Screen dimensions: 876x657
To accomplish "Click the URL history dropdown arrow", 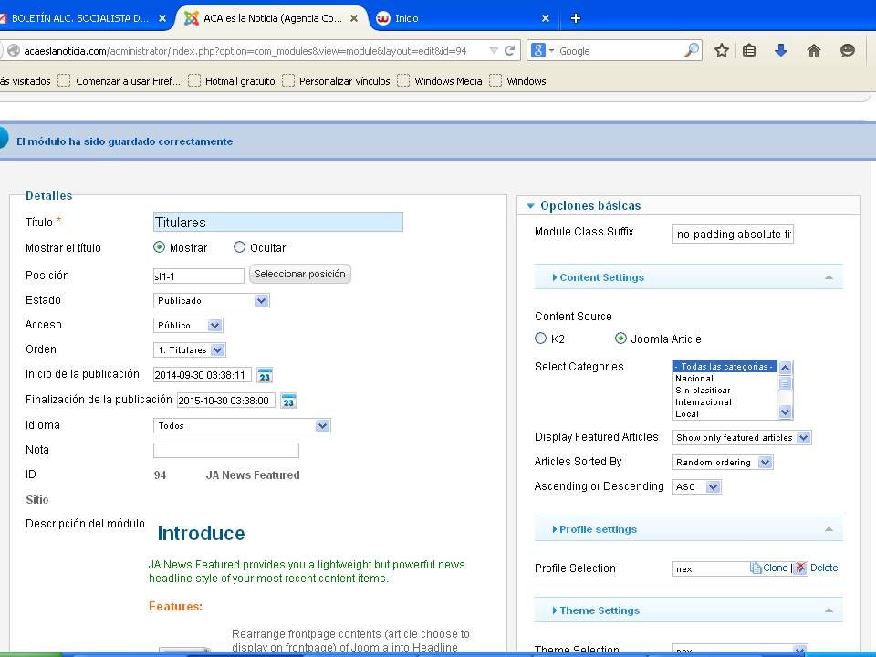I will pos(494,51).
